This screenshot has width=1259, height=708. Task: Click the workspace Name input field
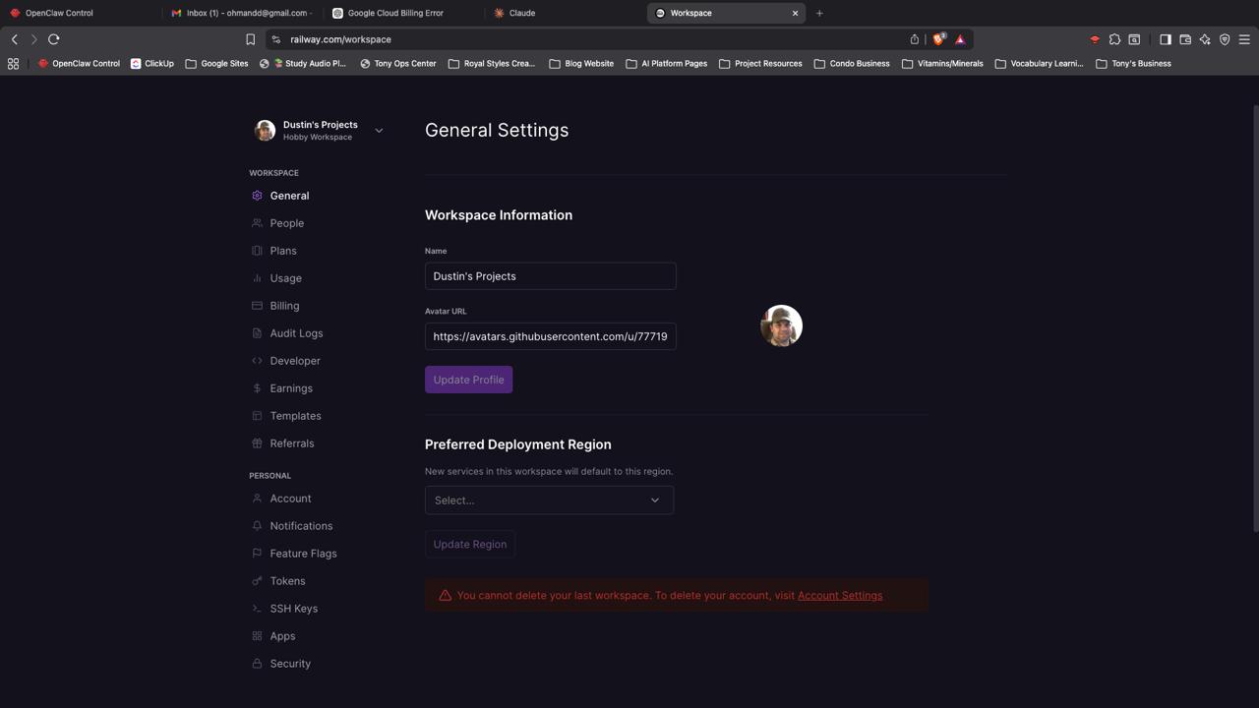click(550, 276)
